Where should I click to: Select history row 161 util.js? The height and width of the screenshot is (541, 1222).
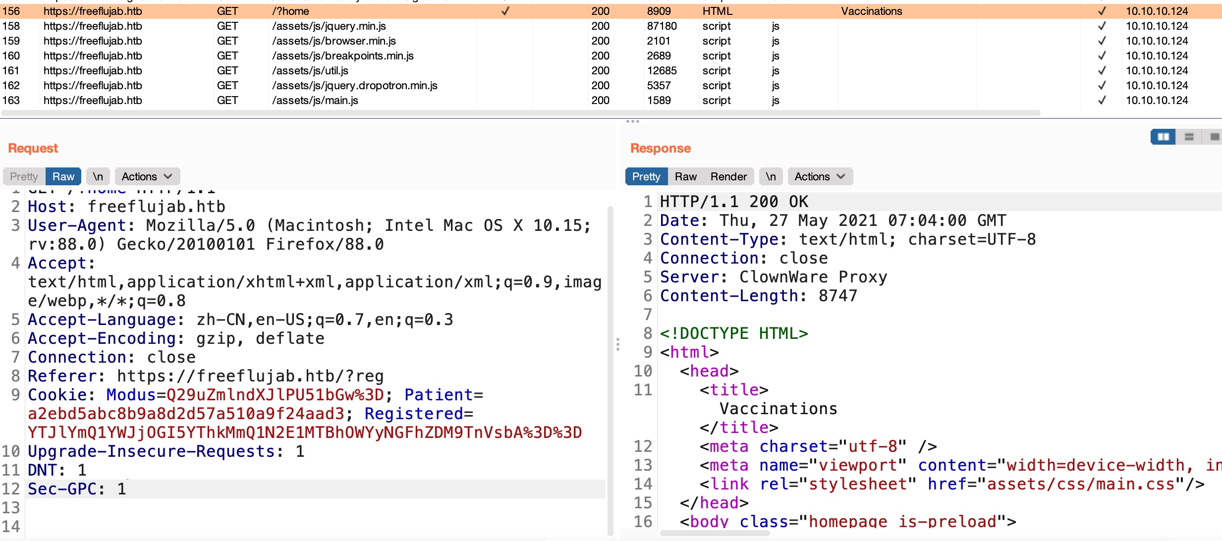click(x=310, y=71)
